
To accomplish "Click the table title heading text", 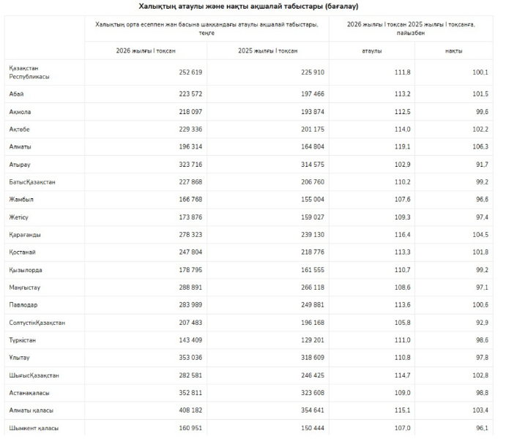I will click(x=248, y=7).
